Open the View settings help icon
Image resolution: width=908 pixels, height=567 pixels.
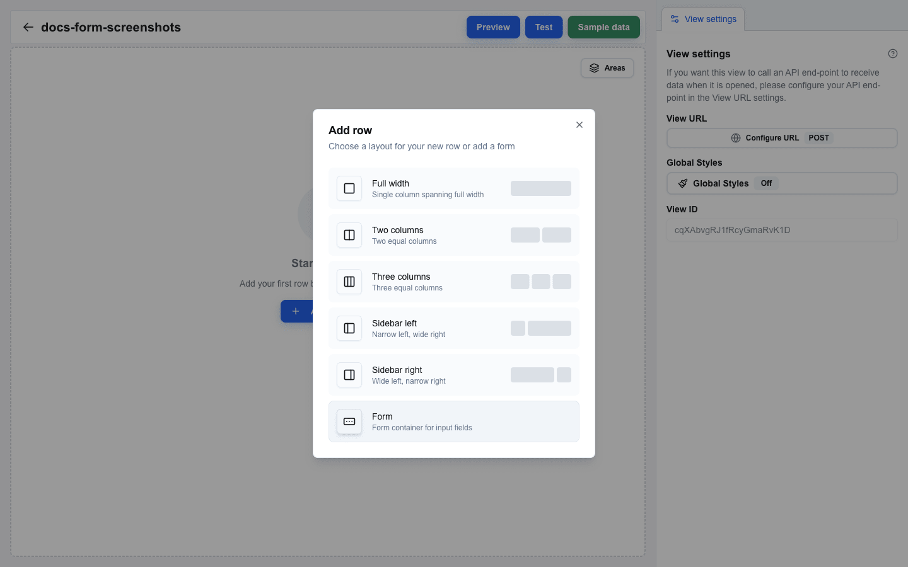coord(893,54)
